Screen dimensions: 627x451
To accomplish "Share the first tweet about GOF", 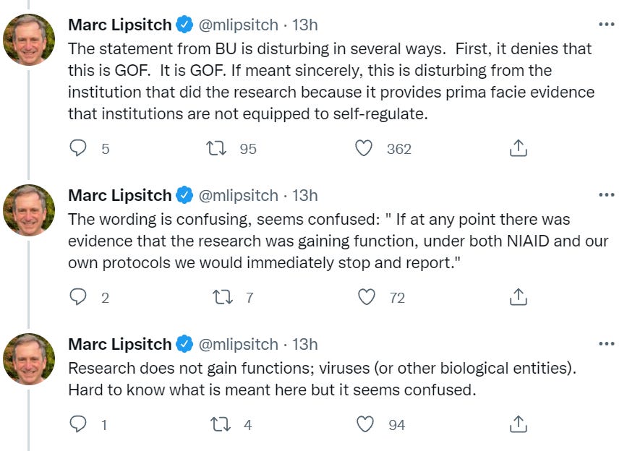I will [517, 149].
